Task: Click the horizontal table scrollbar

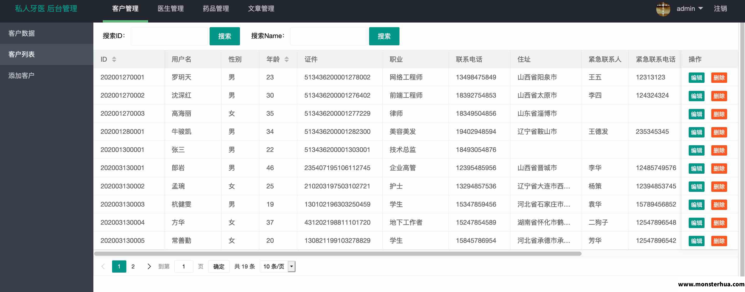Action: (337, 254)
